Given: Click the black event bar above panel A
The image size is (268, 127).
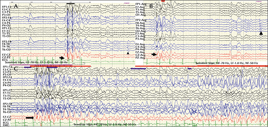Looking at the screenshot, I should (71, 3).
